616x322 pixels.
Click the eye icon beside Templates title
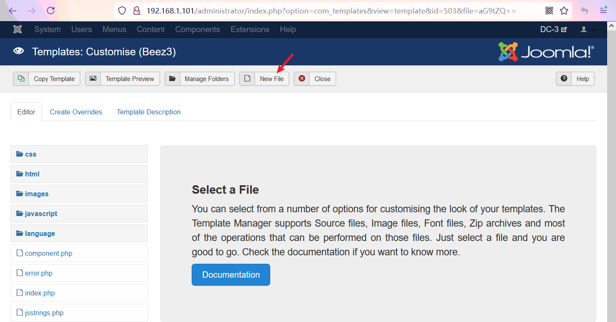click(x=19, y=51)
